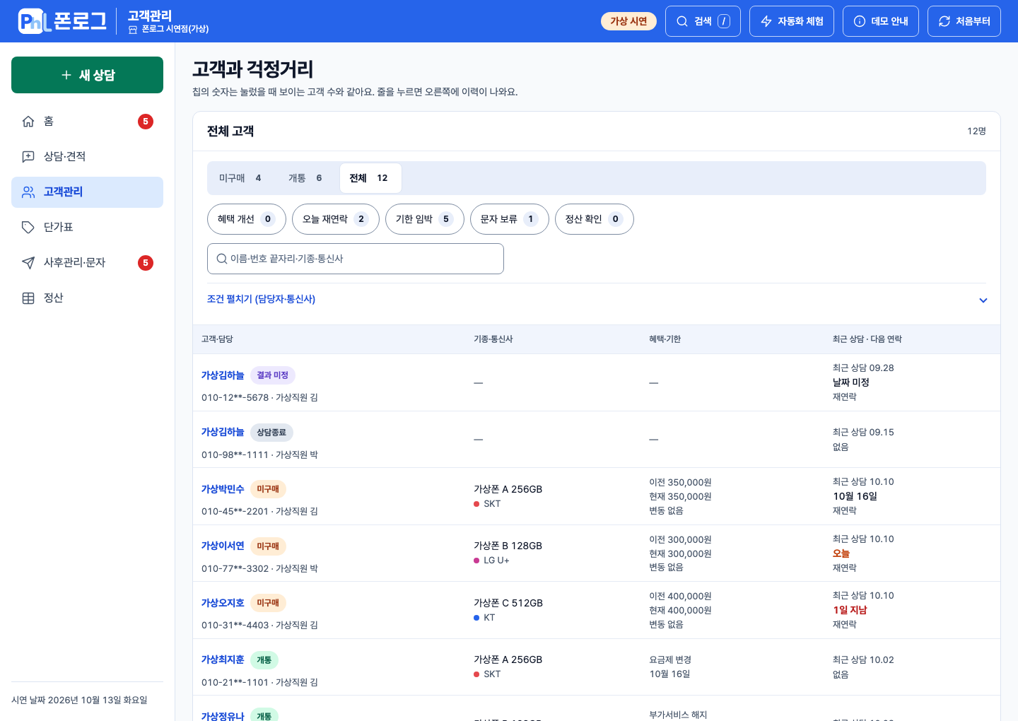Viewport: 1018px width, 721px height.
Task: Click the lightning icon on 자동화 체험
Action: coord(766,21)
